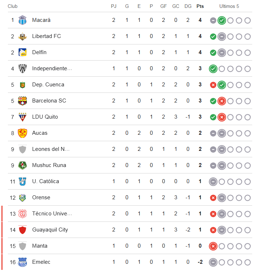Click Macará's latest win indicator

[222, 20]
